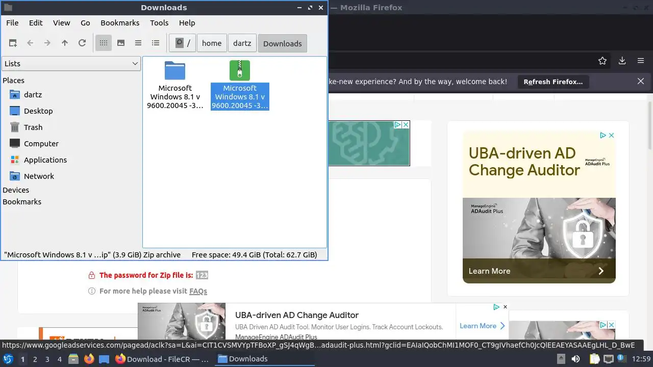Viewport: 653px width, 367px height.
Task: Open the Go menu
Action: tap(85, 23)
